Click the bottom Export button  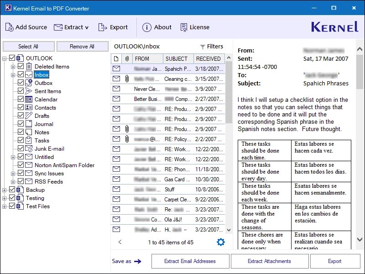(335, 261)
